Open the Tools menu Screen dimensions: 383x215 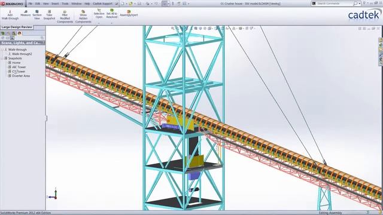coord(65,4)
